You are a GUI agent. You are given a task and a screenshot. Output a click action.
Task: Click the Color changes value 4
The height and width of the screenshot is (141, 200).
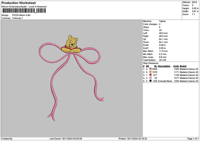click(x=160, y=24)
